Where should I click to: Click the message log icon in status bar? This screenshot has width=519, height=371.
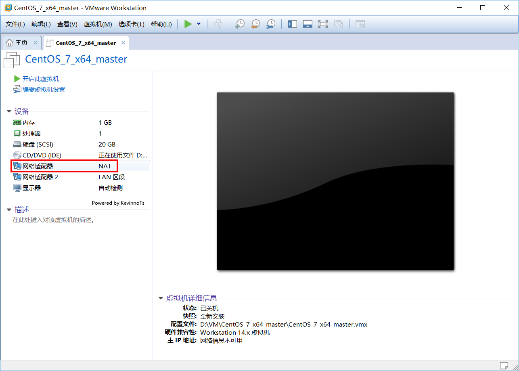point(504,366)
